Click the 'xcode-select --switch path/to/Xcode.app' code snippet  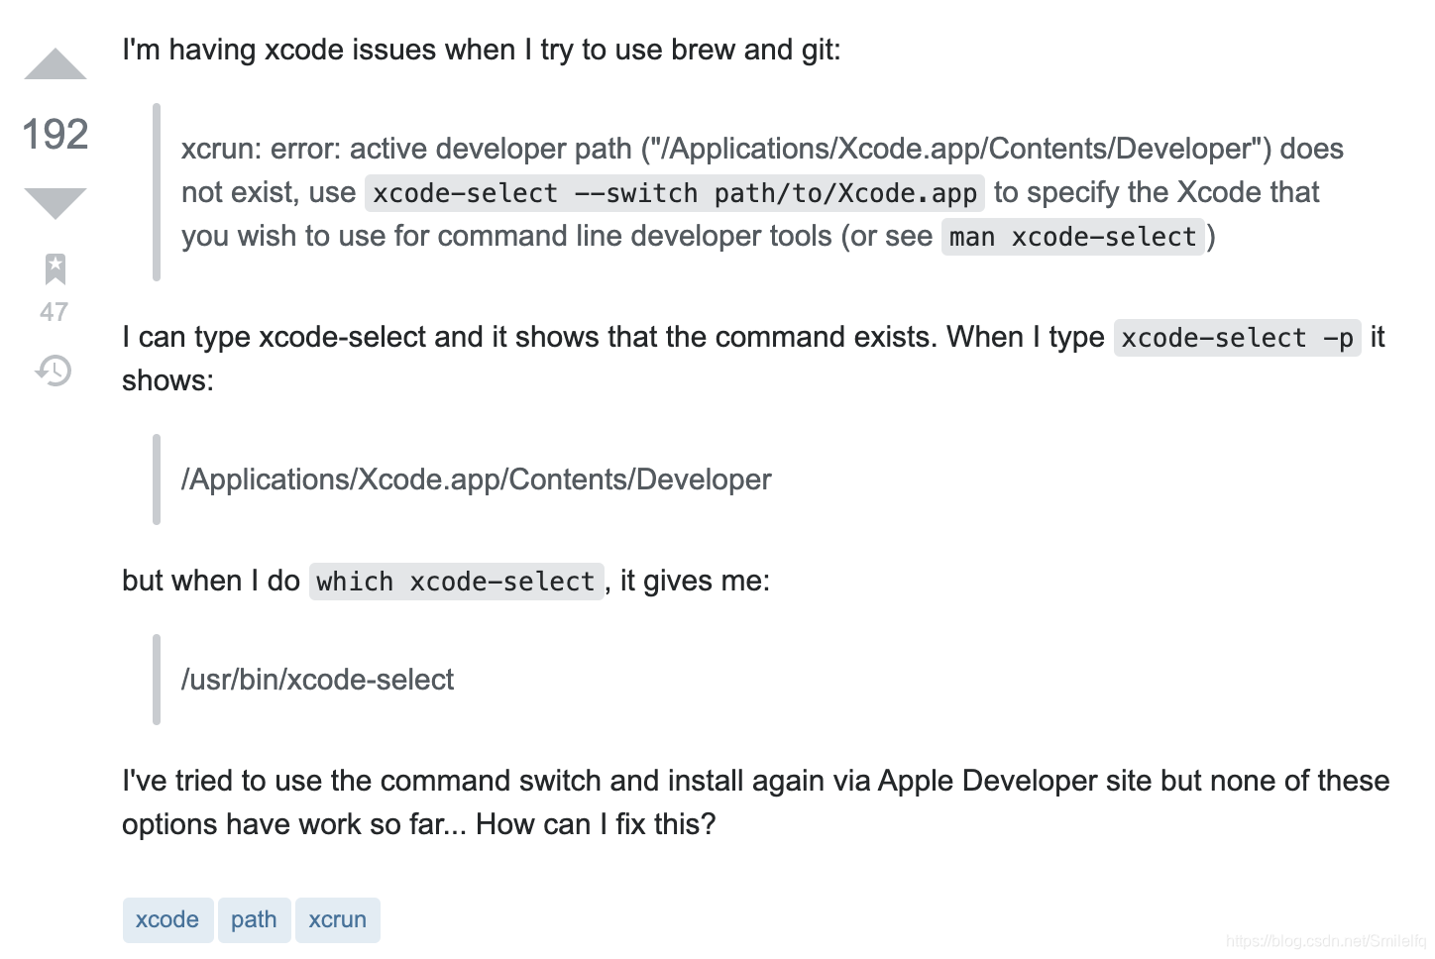pyautogui.click(x=675, y=193)
